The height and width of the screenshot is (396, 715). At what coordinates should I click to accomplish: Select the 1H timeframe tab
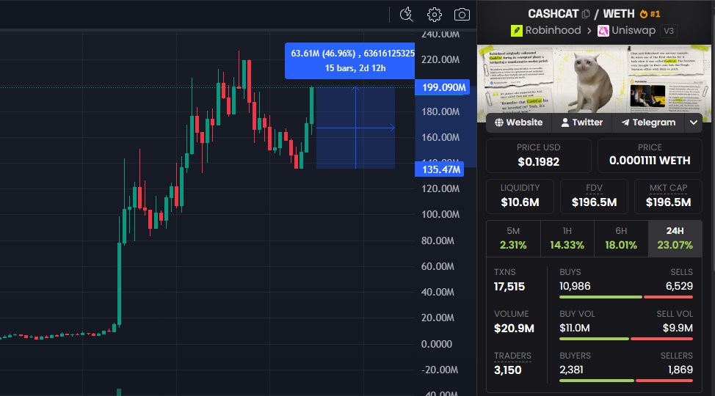pos(567,239)
